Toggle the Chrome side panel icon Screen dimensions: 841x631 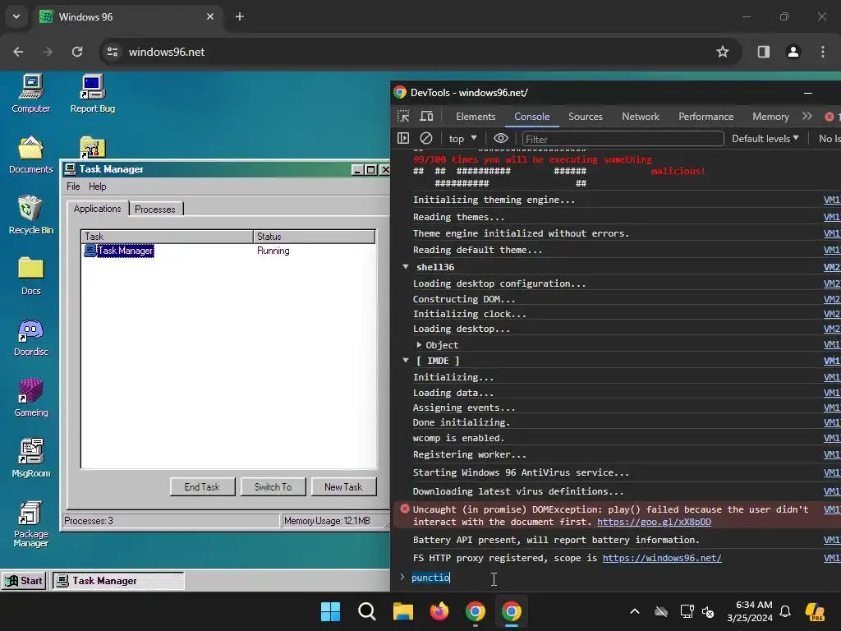[x=763, y=52]
